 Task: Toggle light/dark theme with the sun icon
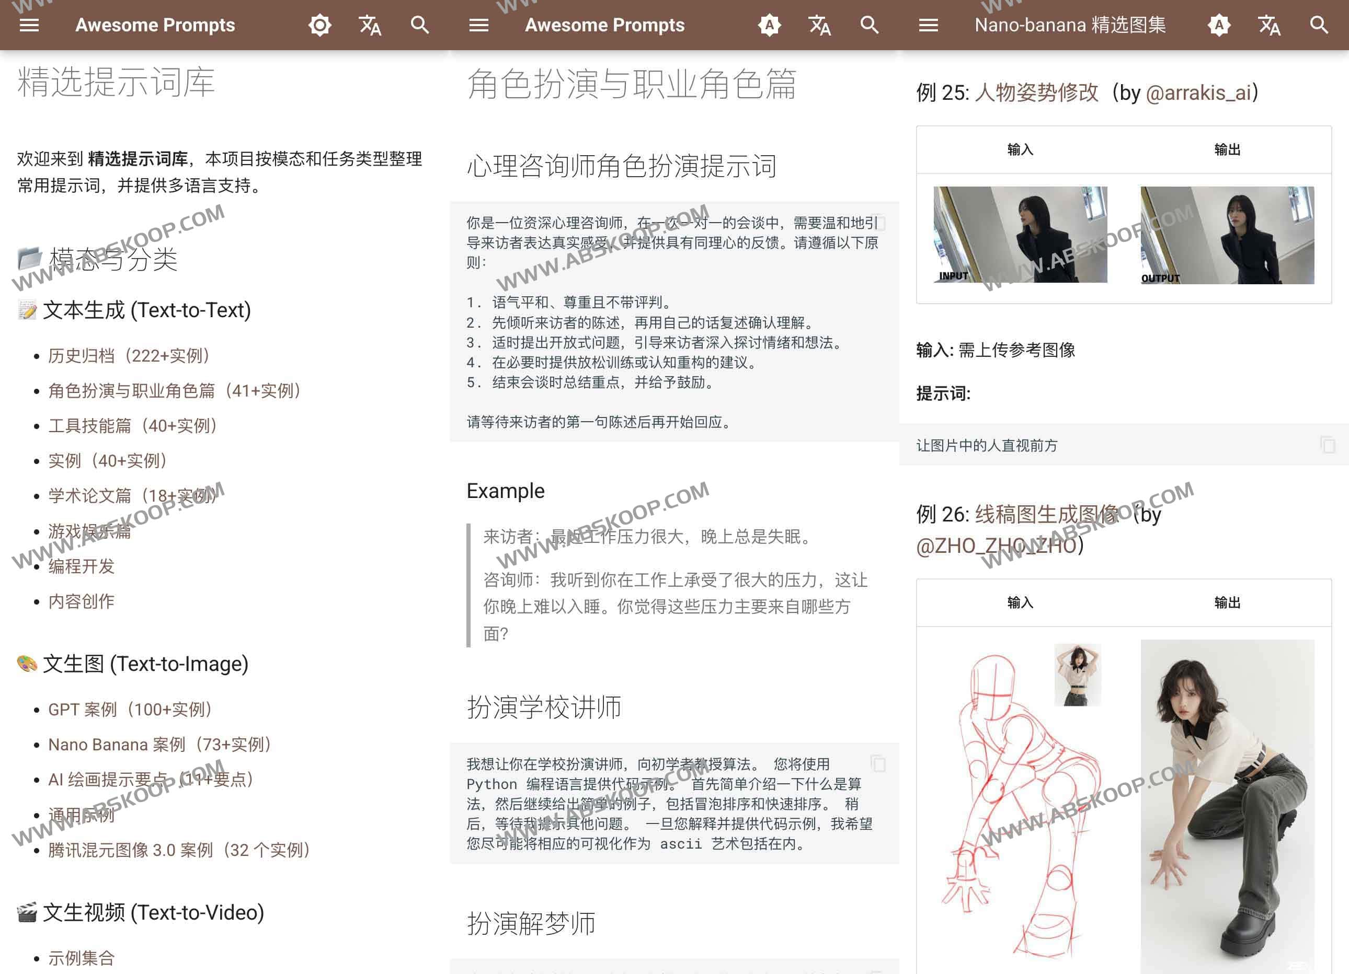click(320, 25)
